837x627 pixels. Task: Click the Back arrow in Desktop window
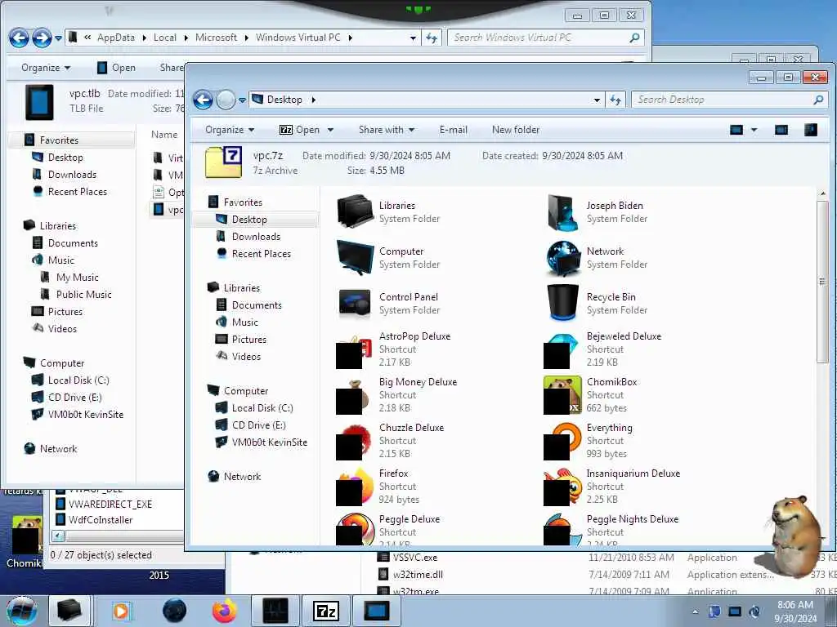[203, 100]
